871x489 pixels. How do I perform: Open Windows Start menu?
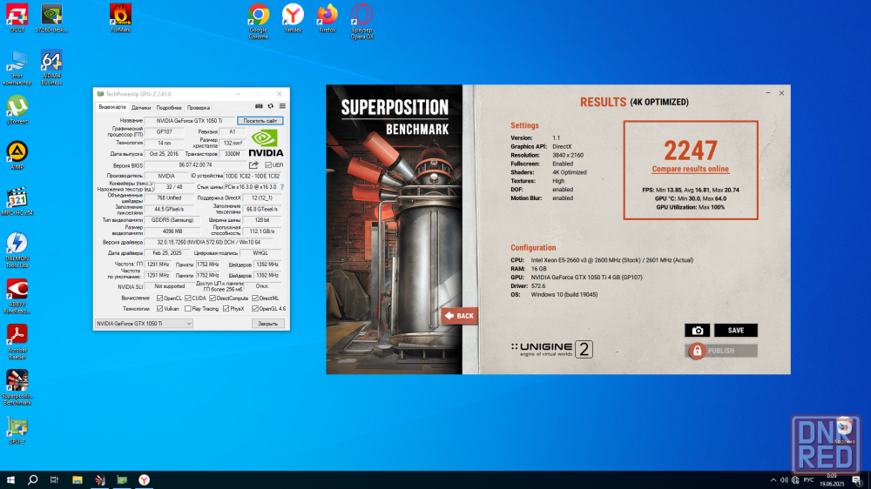coord(10,480)
